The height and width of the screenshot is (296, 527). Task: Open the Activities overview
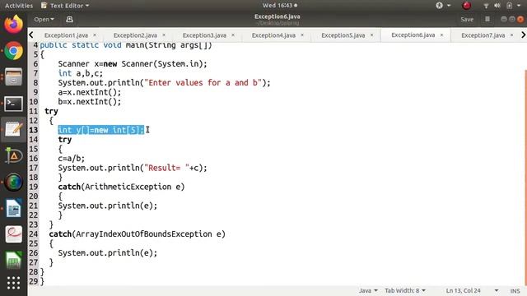(x=19, y=6)
